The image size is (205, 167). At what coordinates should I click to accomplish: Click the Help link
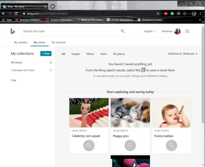point(14,80)
